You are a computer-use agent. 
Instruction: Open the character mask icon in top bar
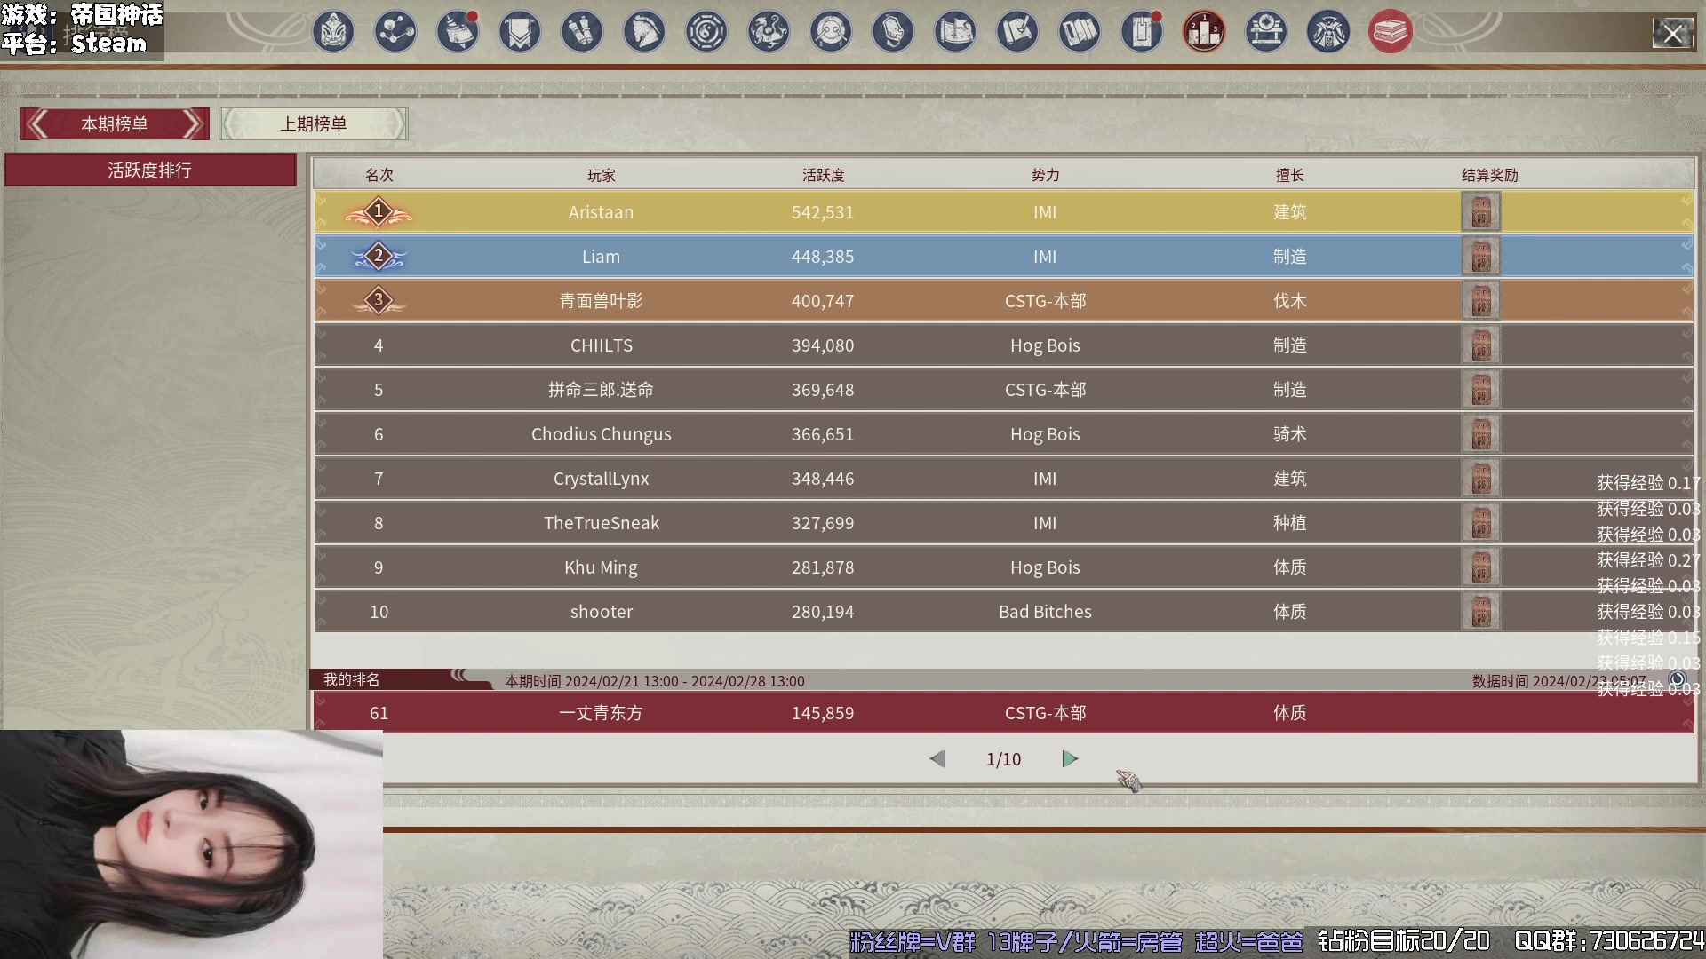[x=333, y=32]
